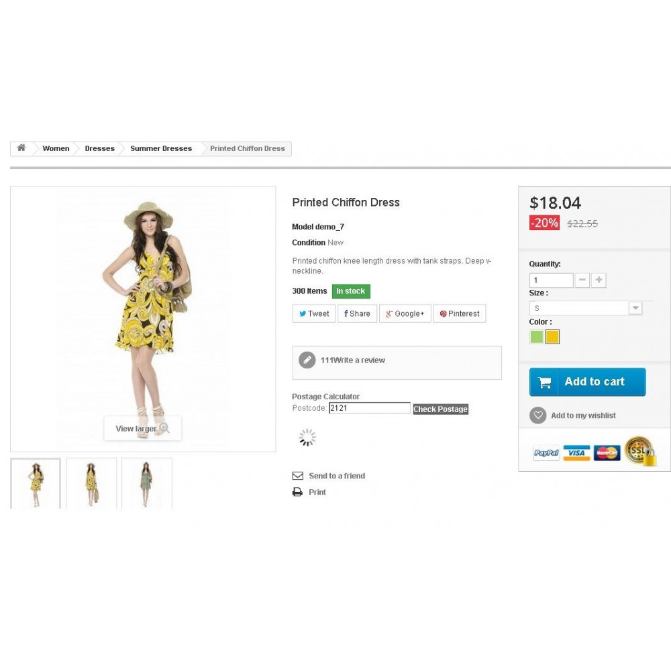The height and width of the screenshot is (671, 671).
Task: Increase quantity with the plus button
Action: point(599,280)
